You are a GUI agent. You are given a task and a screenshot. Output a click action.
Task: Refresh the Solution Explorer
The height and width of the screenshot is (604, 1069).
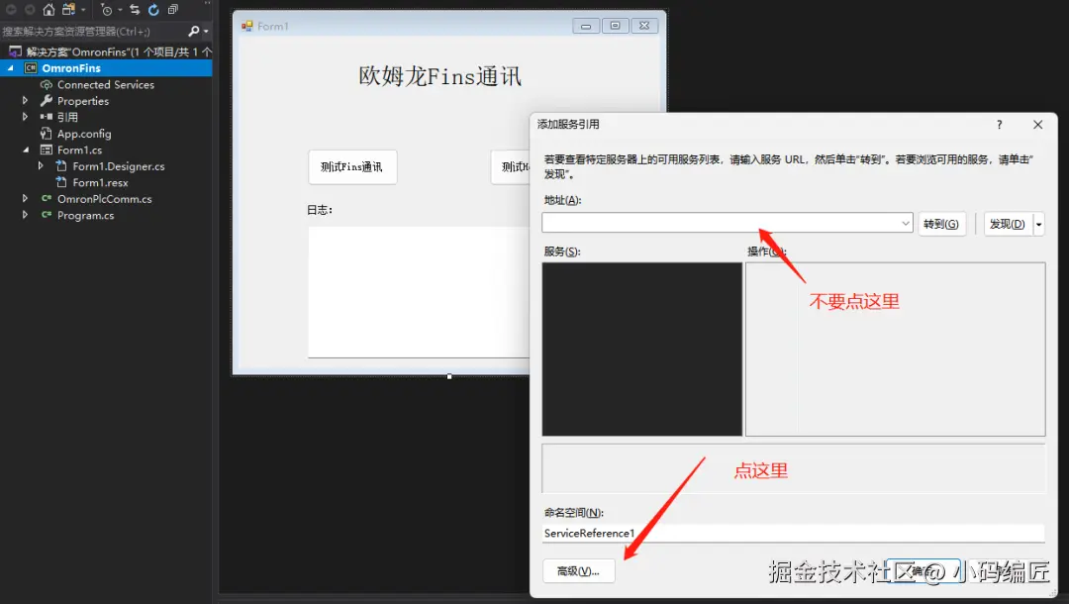(153, 10)
